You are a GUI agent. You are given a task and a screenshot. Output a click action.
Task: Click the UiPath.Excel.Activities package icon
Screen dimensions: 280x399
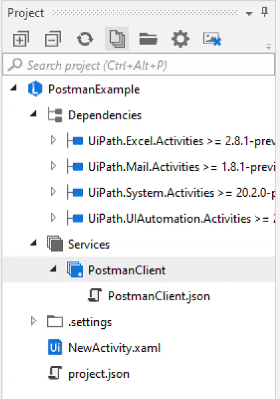click(75, 141)
